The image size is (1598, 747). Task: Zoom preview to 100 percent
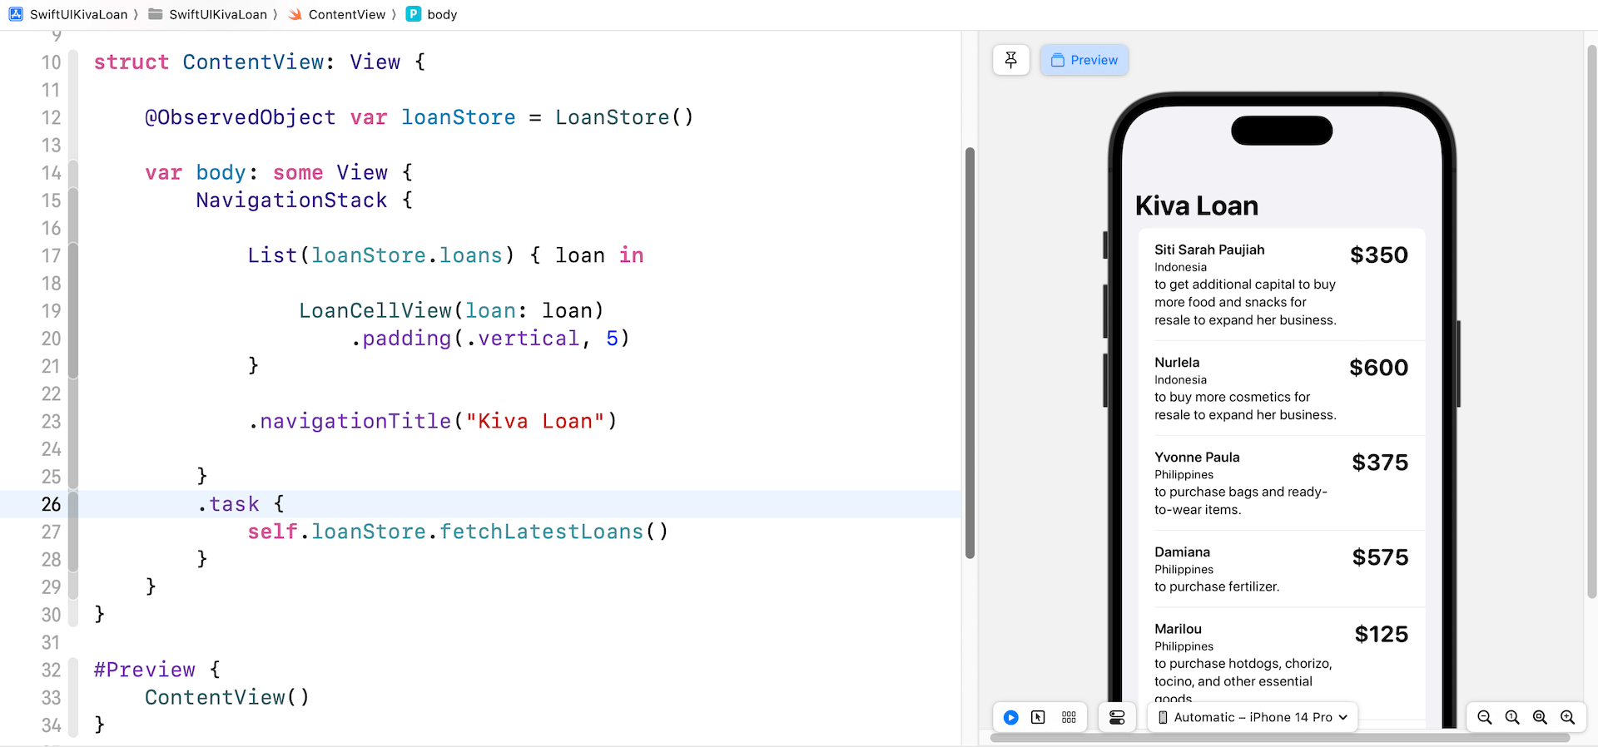(1512, 717)
